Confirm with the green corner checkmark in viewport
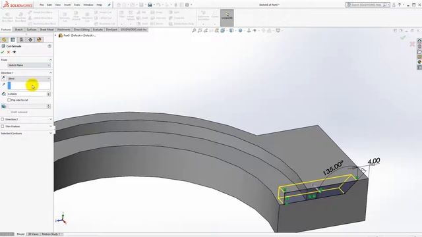422x237 pixels. tap(403, 38)
